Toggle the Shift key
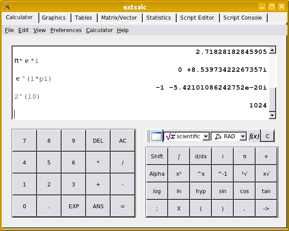 tap(157, 157)
